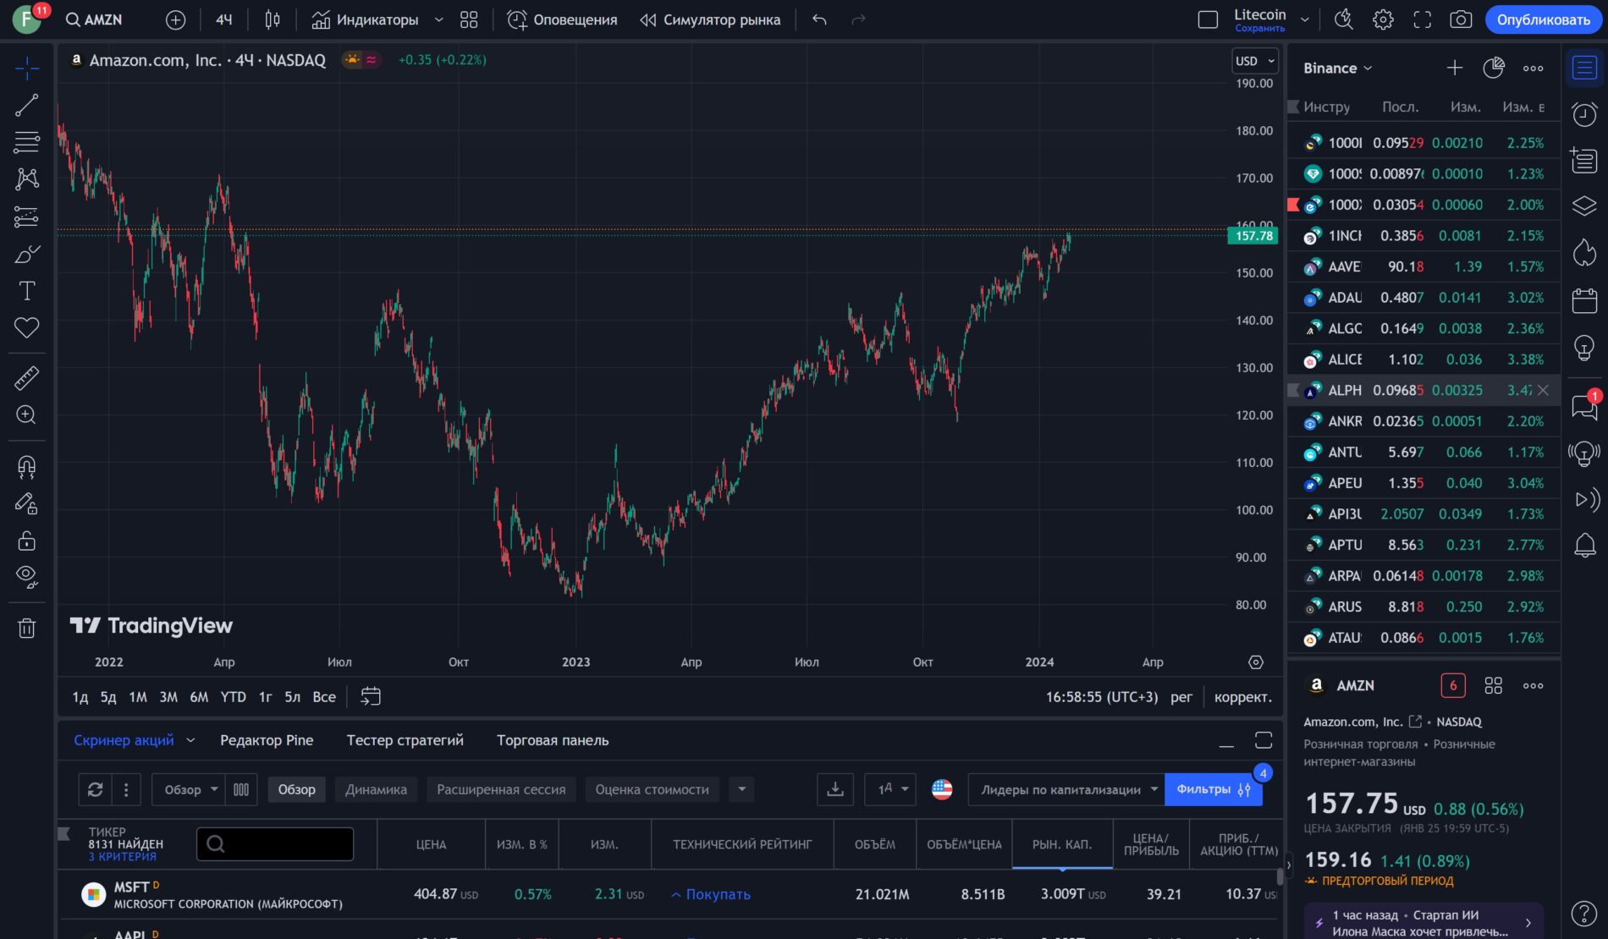Click the trash icon to remove drawings

point(26,628)
